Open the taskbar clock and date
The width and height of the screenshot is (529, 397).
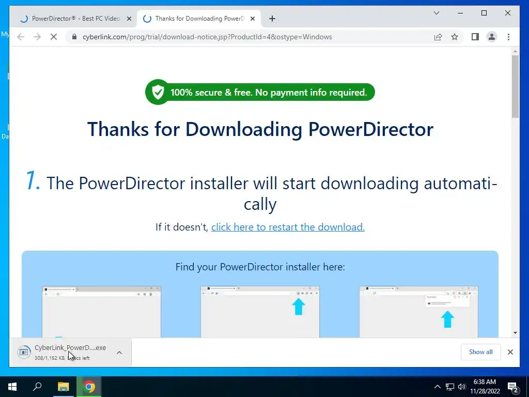click(x=485, y=387)
